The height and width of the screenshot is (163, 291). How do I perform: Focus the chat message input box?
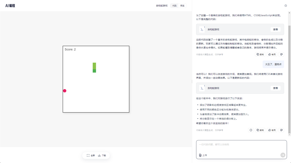[241, 150]
